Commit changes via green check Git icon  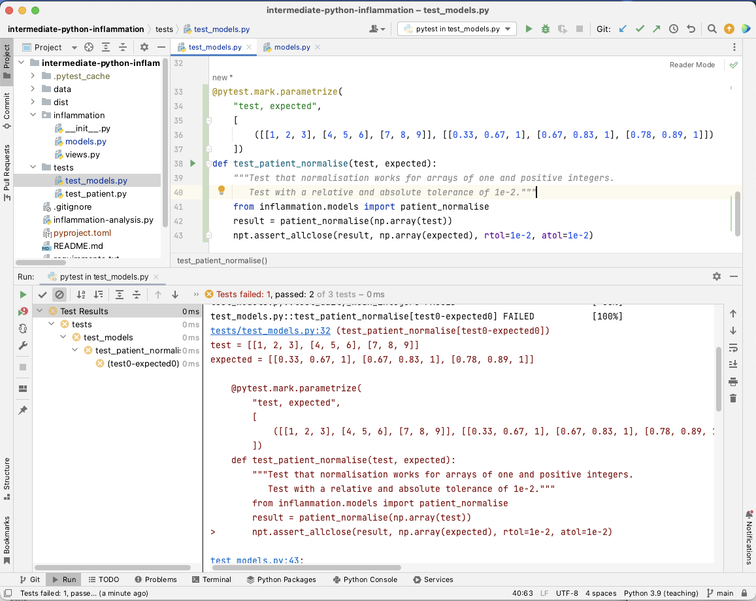tap(640, 29)
